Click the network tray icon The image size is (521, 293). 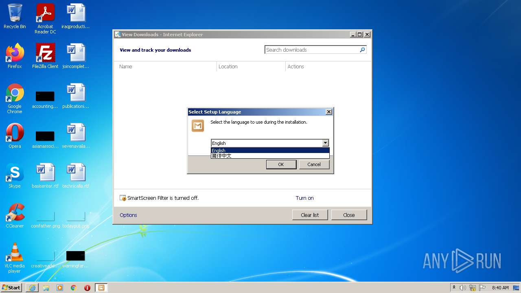tap(473, 288)
